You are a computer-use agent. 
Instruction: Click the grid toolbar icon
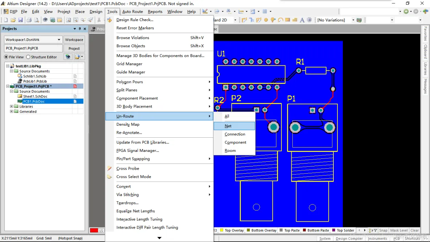pyautogui.click(x=265, y=12)
